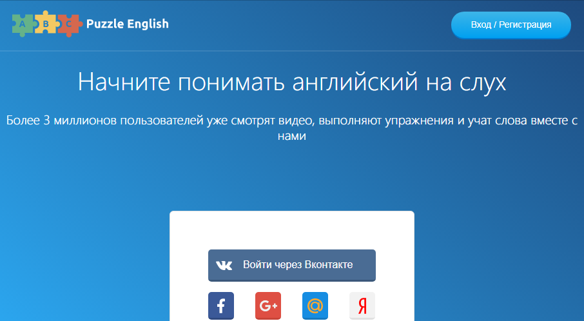Log in with the Facebook icon
Screen dimensions: 584x321
(x=221, y=306)
